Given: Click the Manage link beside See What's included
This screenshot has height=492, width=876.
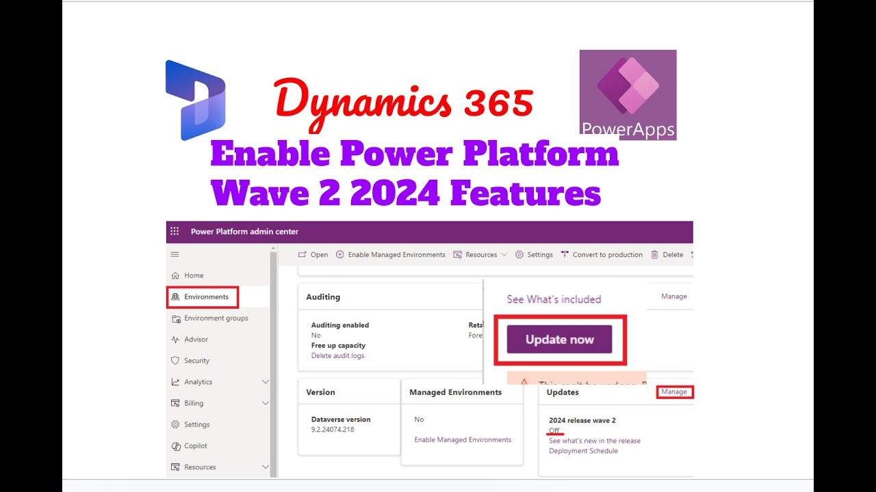Looking at the screenshot, I should tap(674, 296).
